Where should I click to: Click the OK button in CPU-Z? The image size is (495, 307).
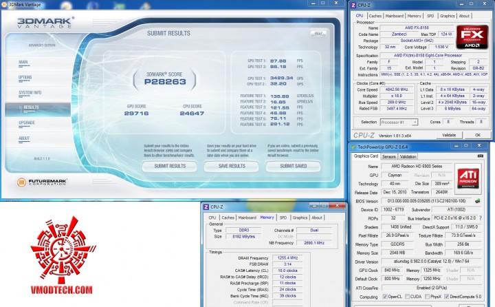[477, 135]
